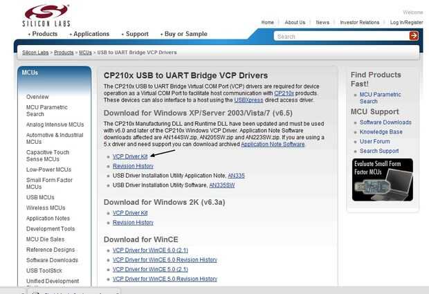The height and width of the screenshot is (294, 429).
Task: Go to the Home link
Action: [x=268, y=22]
